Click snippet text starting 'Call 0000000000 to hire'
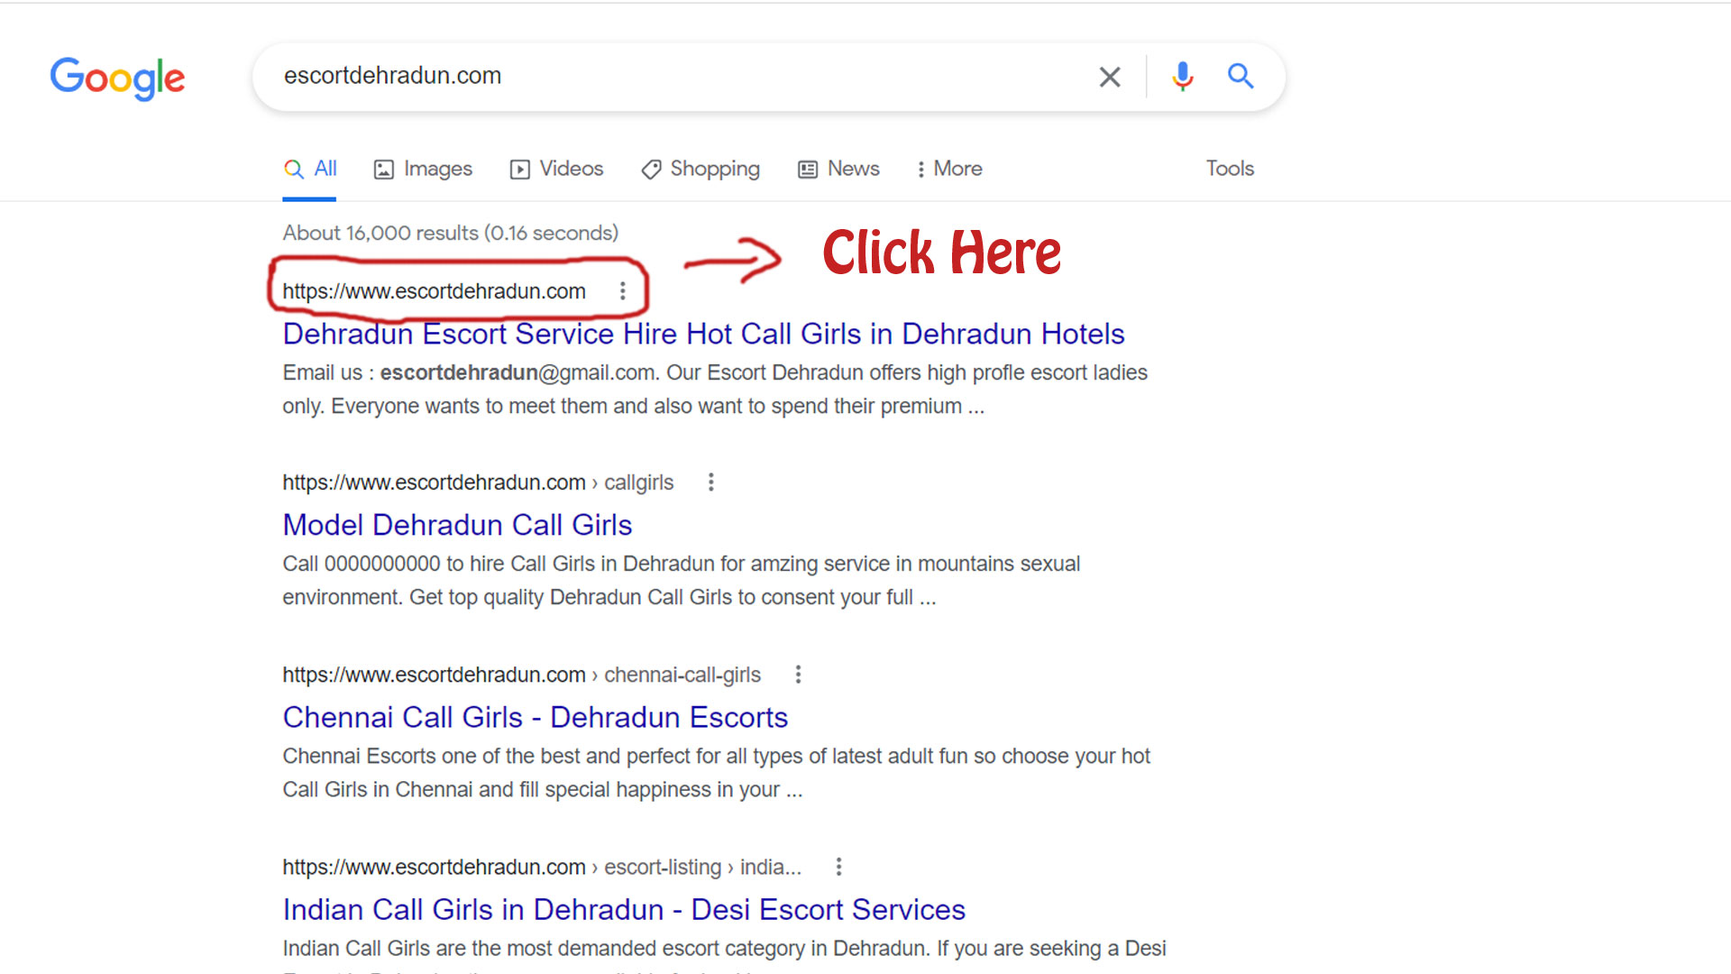This screenshot has width=1731, height=974. coord(682,581)
